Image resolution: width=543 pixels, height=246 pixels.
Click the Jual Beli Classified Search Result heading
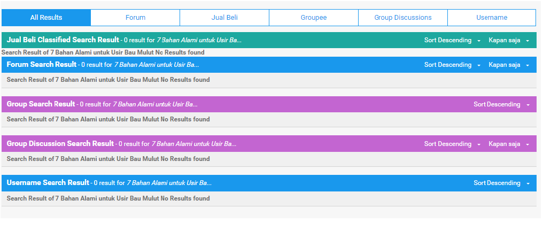coord(63,40)
